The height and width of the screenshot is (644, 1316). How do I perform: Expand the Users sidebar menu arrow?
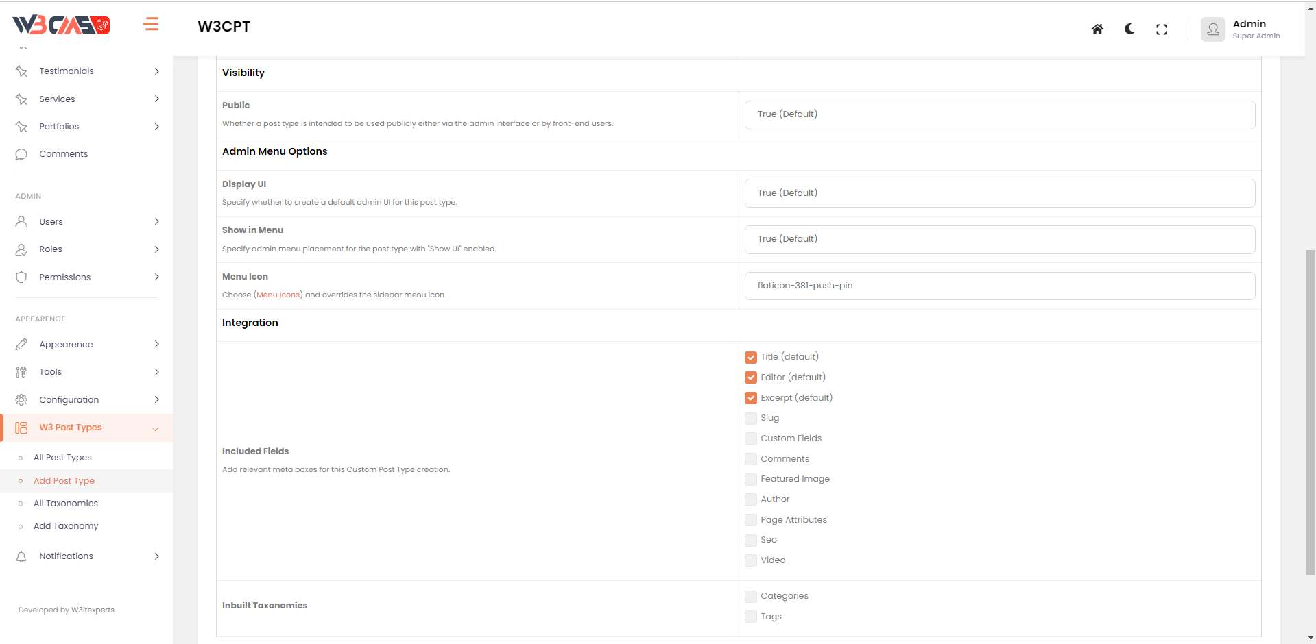click(157, 222)
